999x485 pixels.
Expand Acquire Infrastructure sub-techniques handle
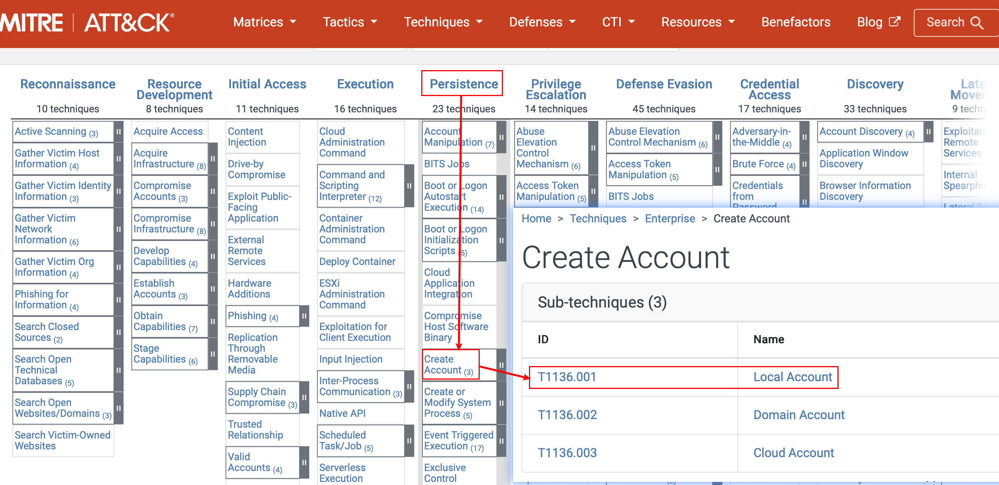213,158
